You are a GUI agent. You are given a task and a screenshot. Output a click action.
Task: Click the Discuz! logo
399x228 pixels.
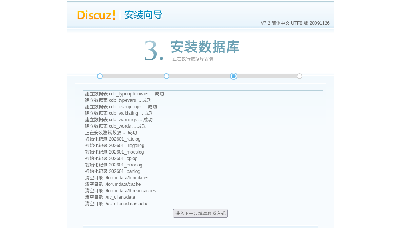(97, 15)
